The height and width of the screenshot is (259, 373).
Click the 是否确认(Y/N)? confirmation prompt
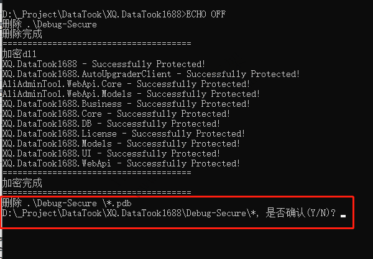[x=301, y=212]
